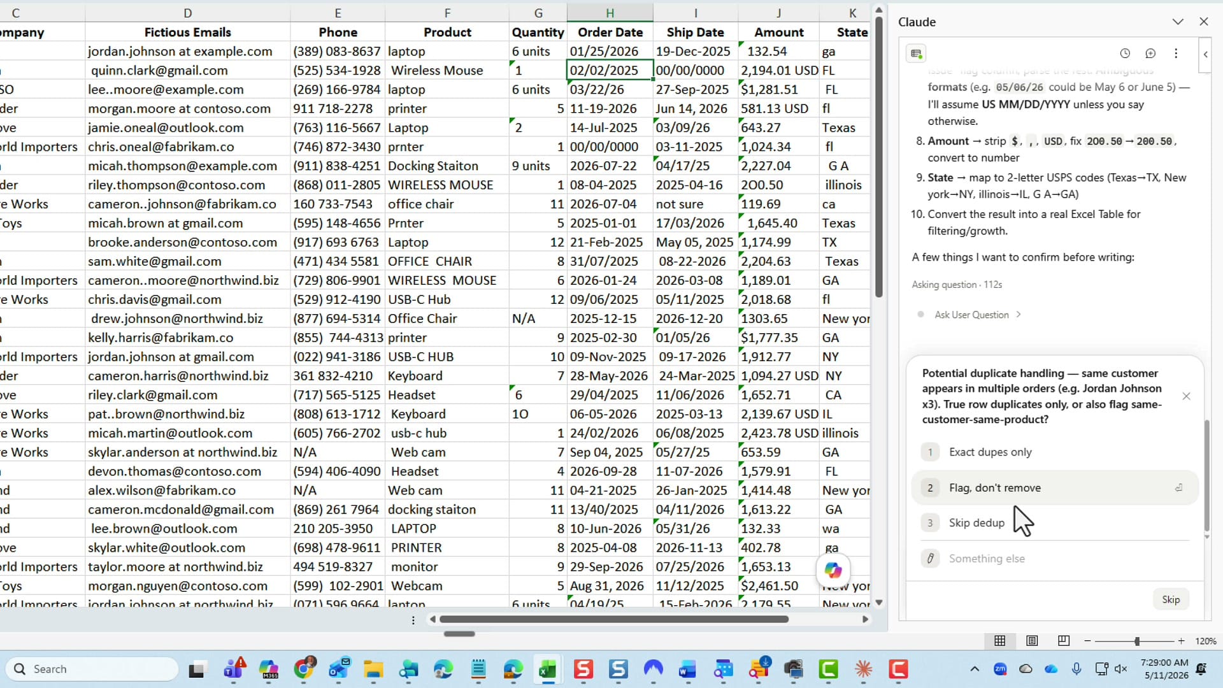Screen dimensions: 1223x688
Task: Show hidden system tray icons
Action: pyautogui.click(x=975, y=669)
